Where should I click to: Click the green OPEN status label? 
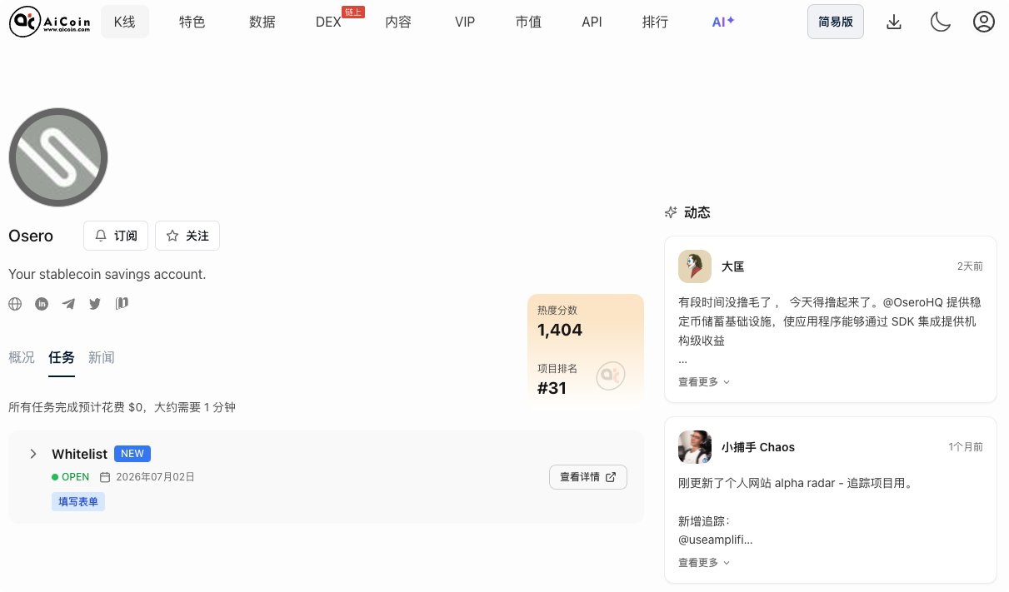[x=71, y=477]
